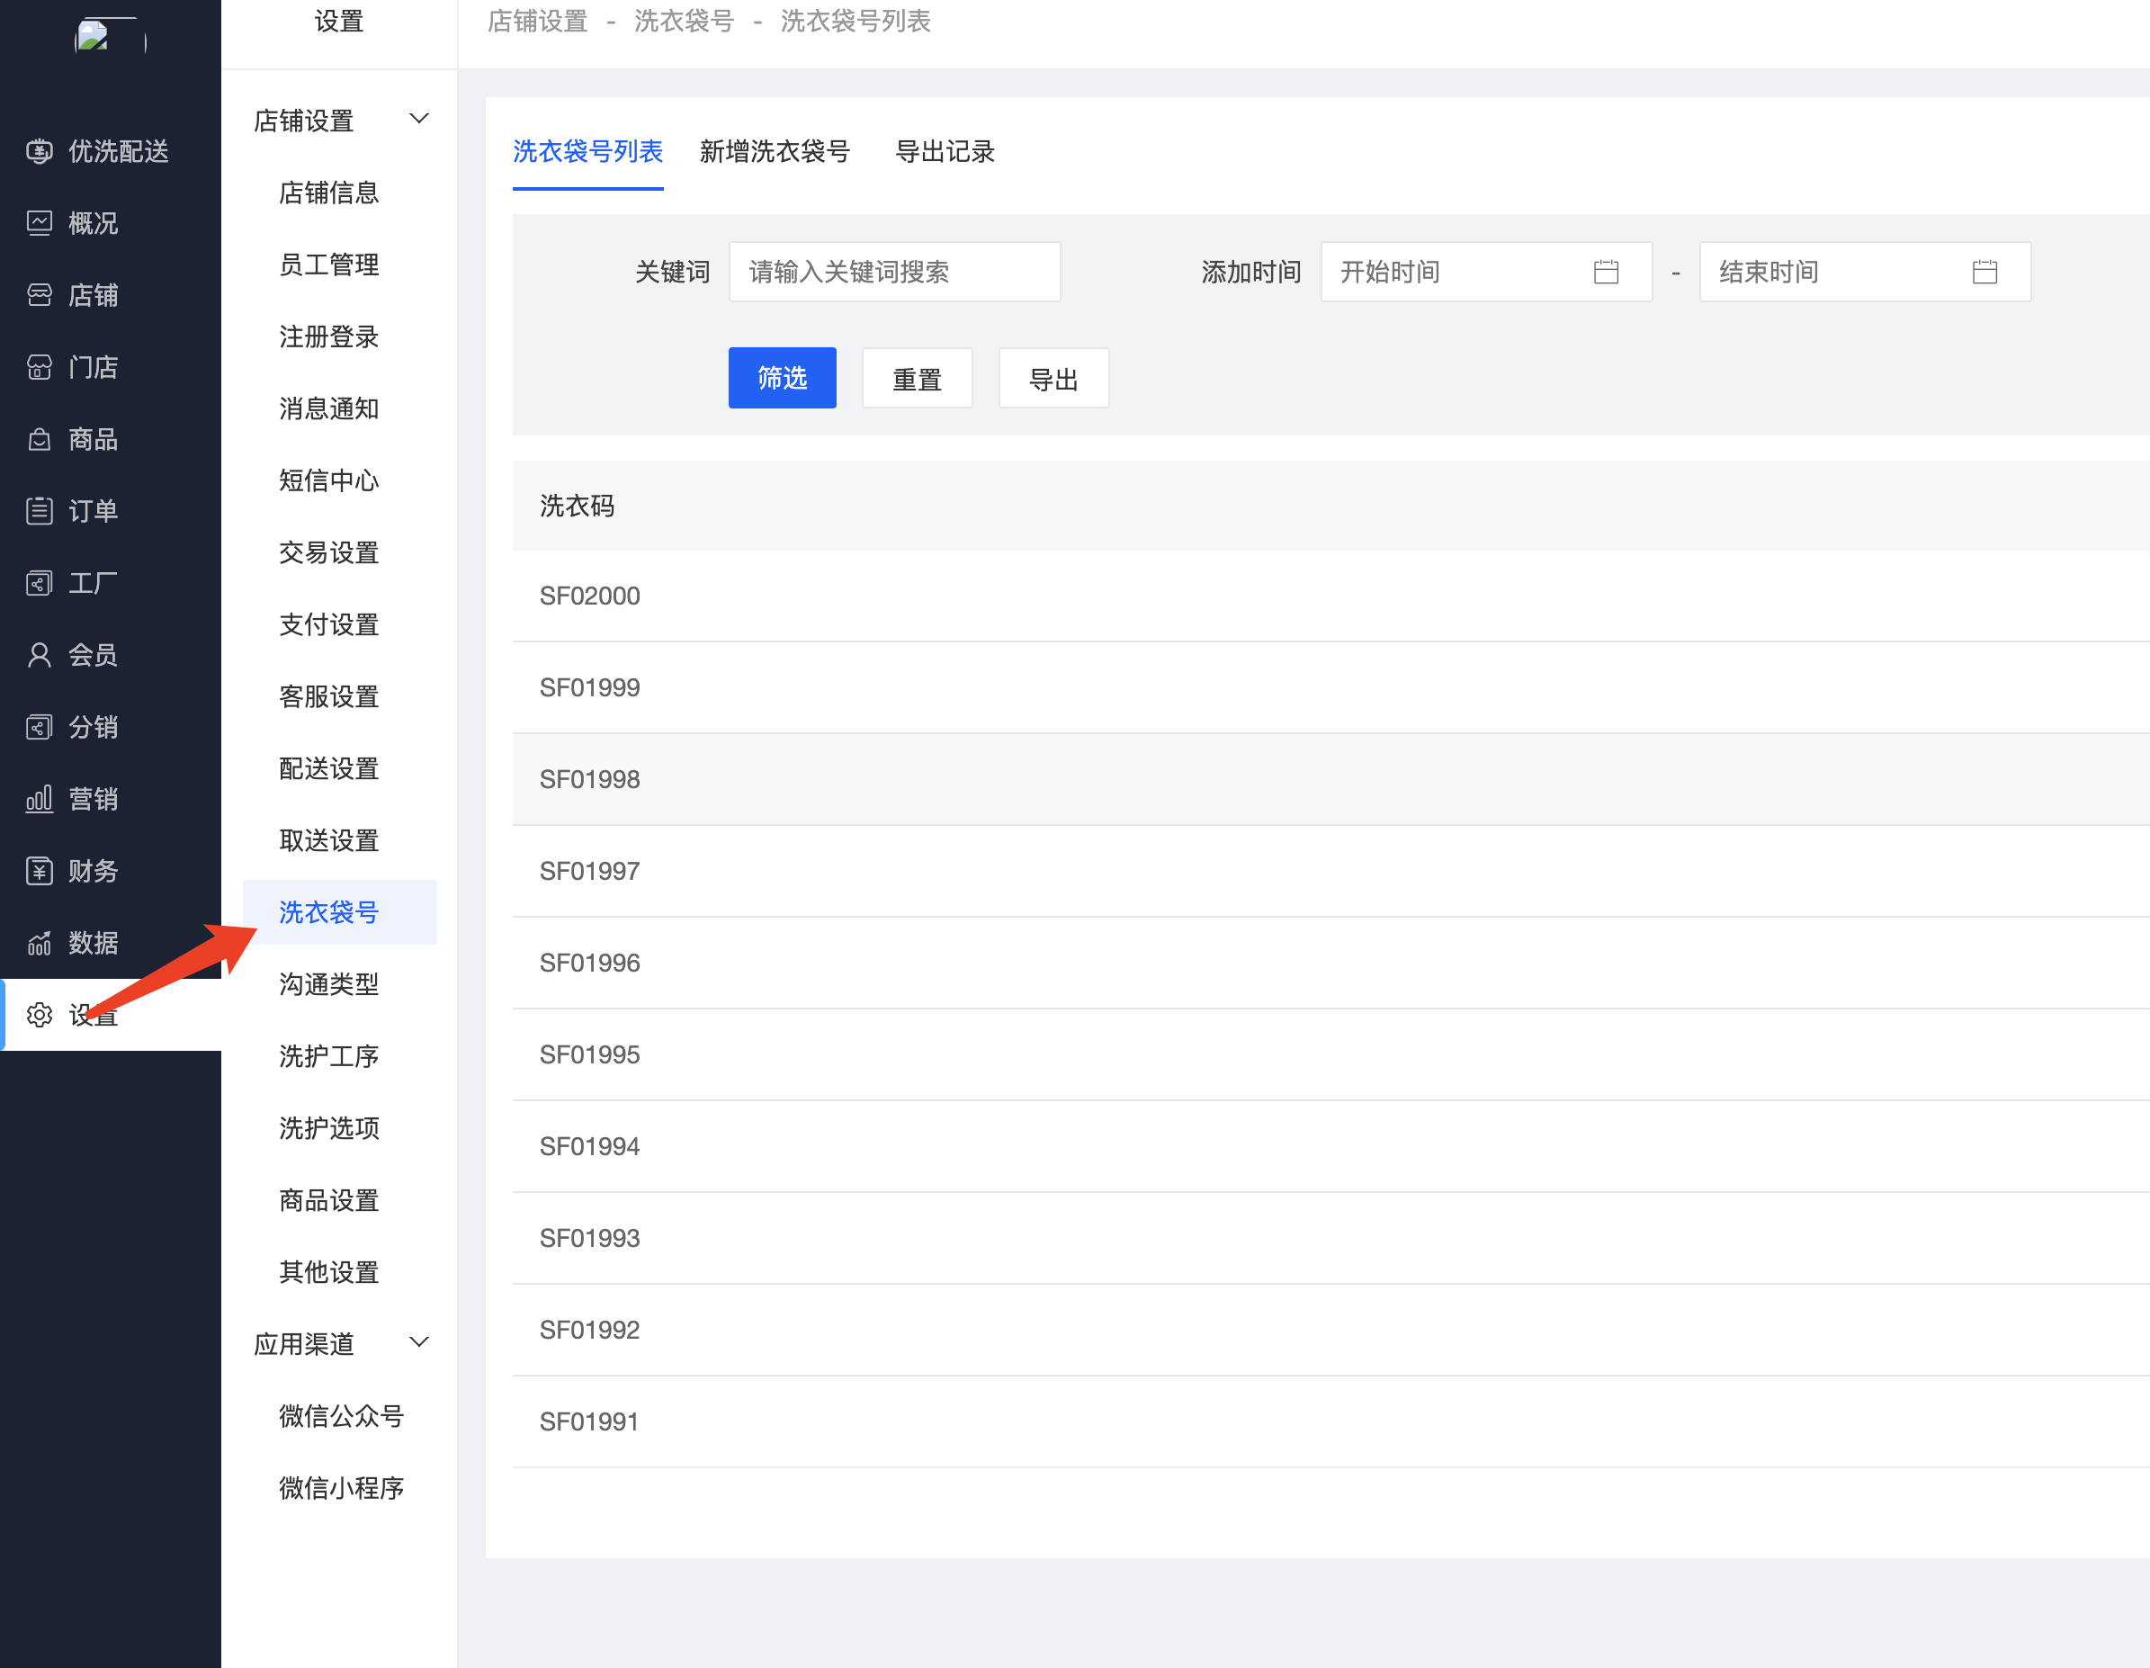
Task: Open the 商品 products bag icon
Action: click(40, 439)
